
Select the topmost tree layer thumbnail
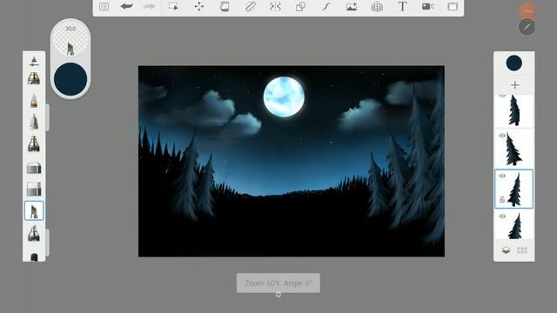coord(514,110)
